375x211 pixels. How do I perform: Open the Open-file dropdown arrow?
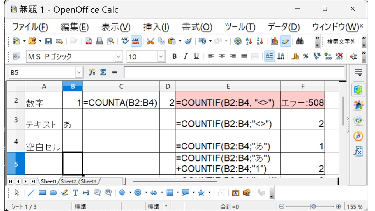pyautogui.click(x=40, y=42)
